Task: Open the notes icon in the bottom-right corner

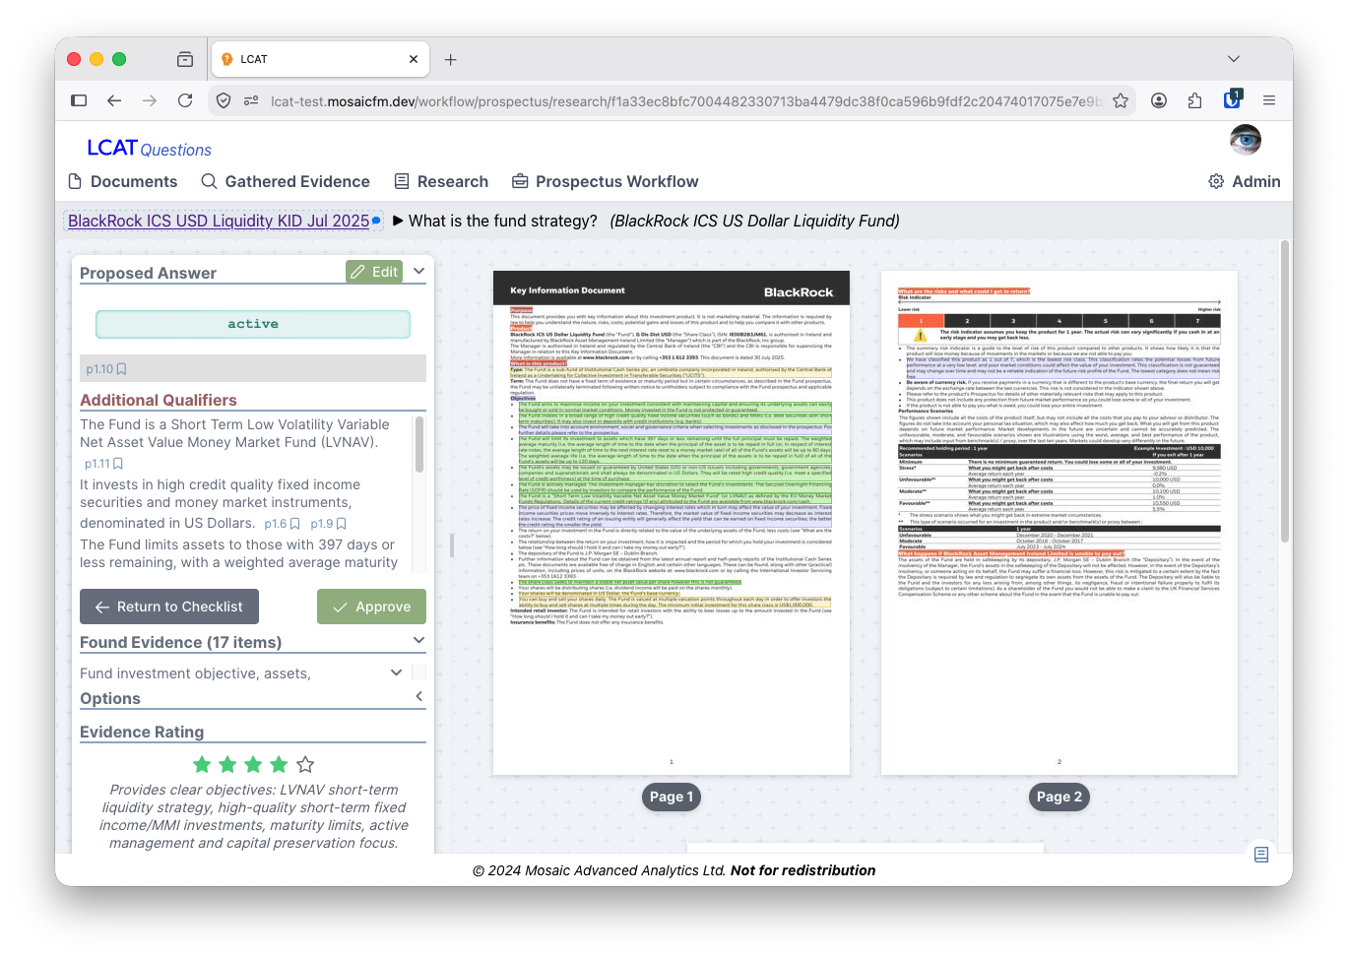Action: pyautogui.click(x=1260, y=855)
